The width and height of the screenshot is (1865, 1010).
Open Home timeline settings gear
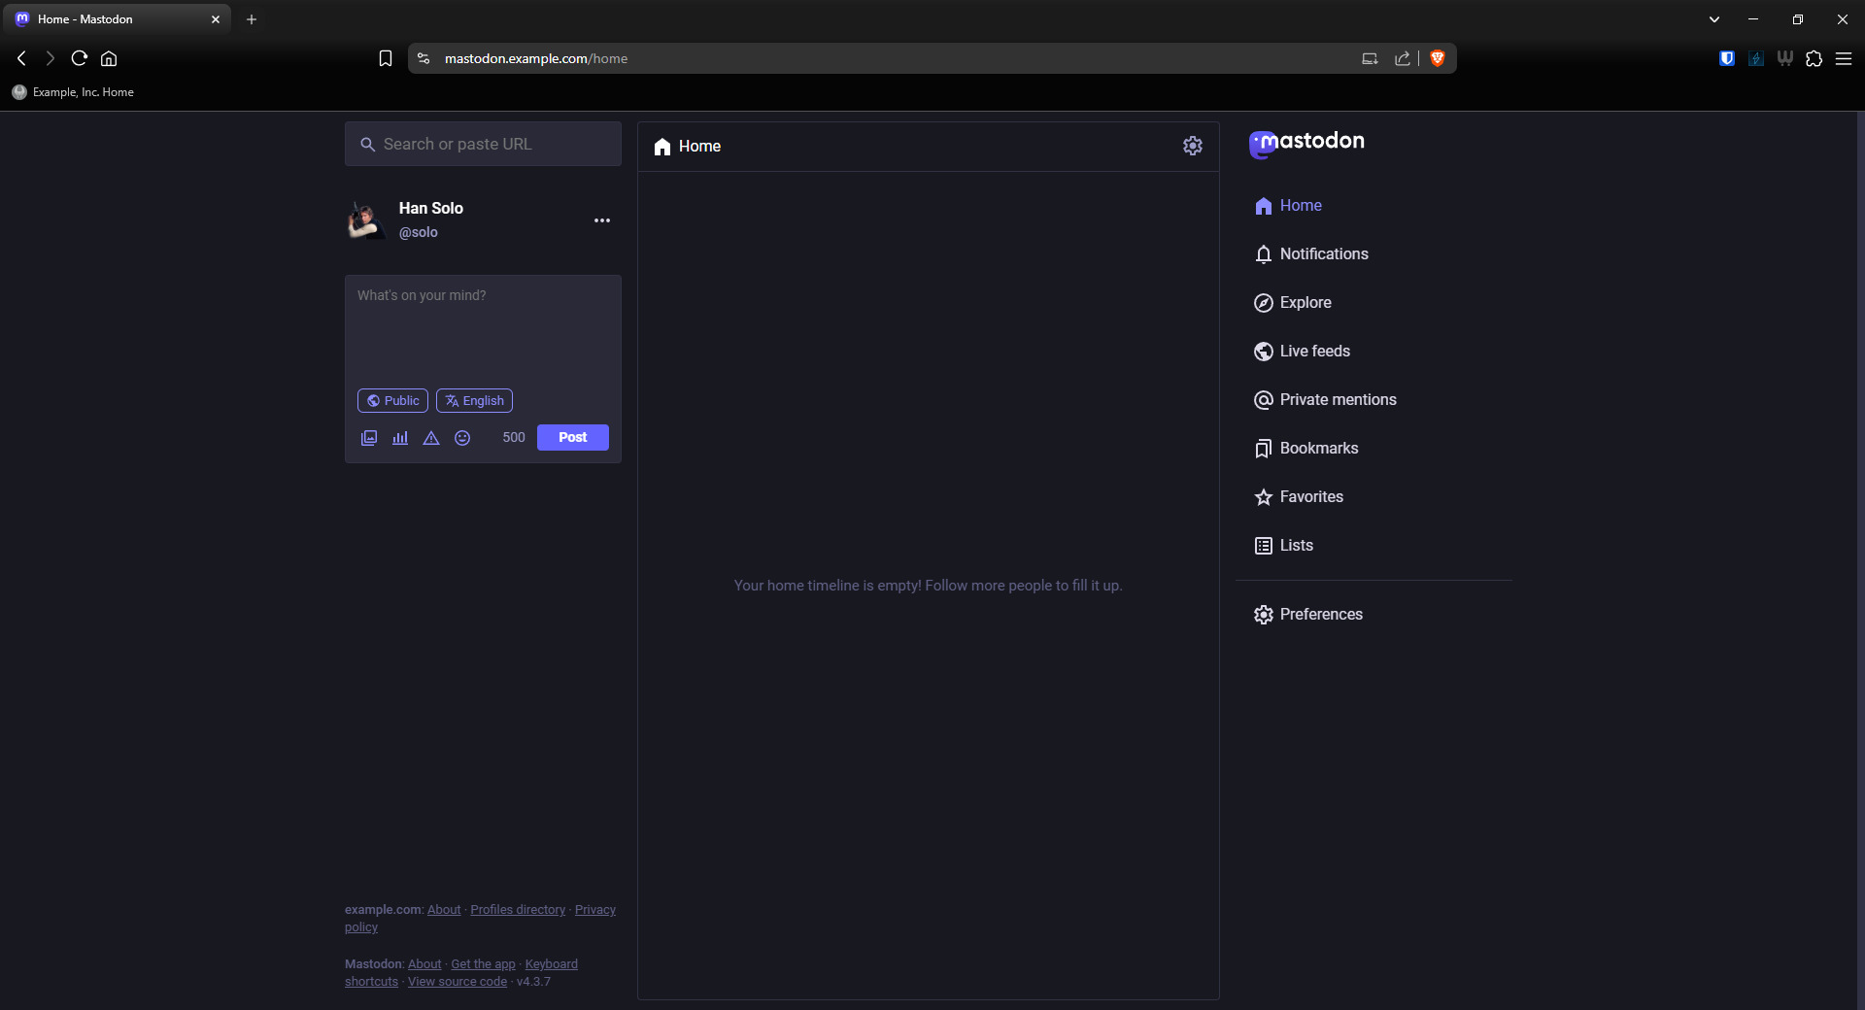click(1192, 146)
